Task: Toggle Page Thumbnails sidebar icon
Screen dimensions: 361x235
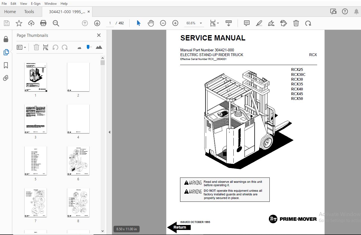Action: [6, 52]
